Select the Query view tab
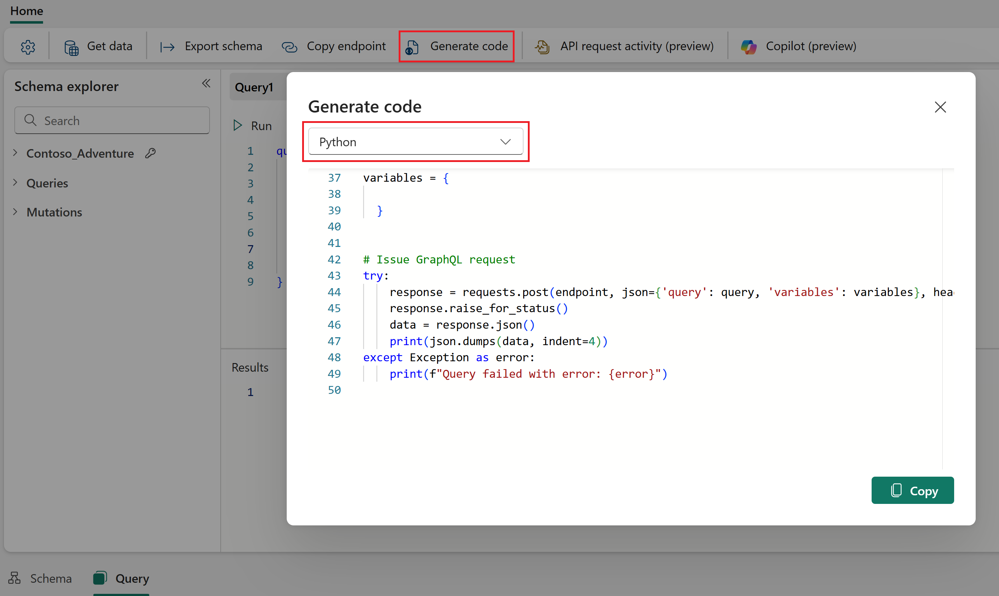Screen dimensions: 999x596 [121, 578]
